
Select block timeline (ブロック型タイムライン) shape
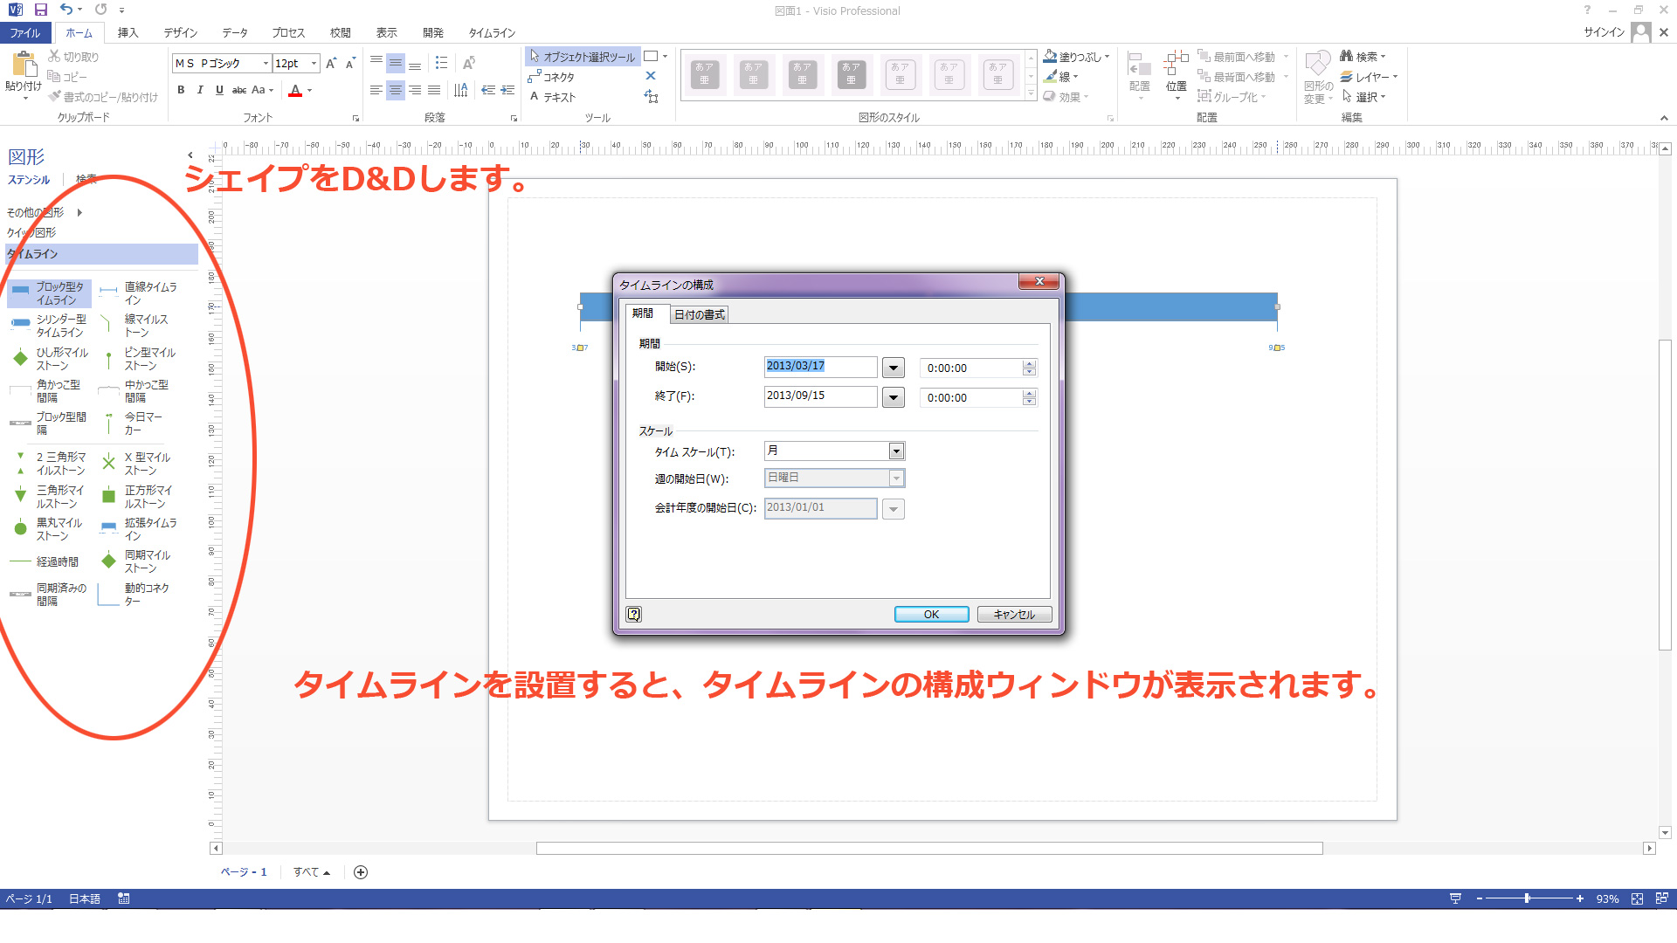(49, 293)
